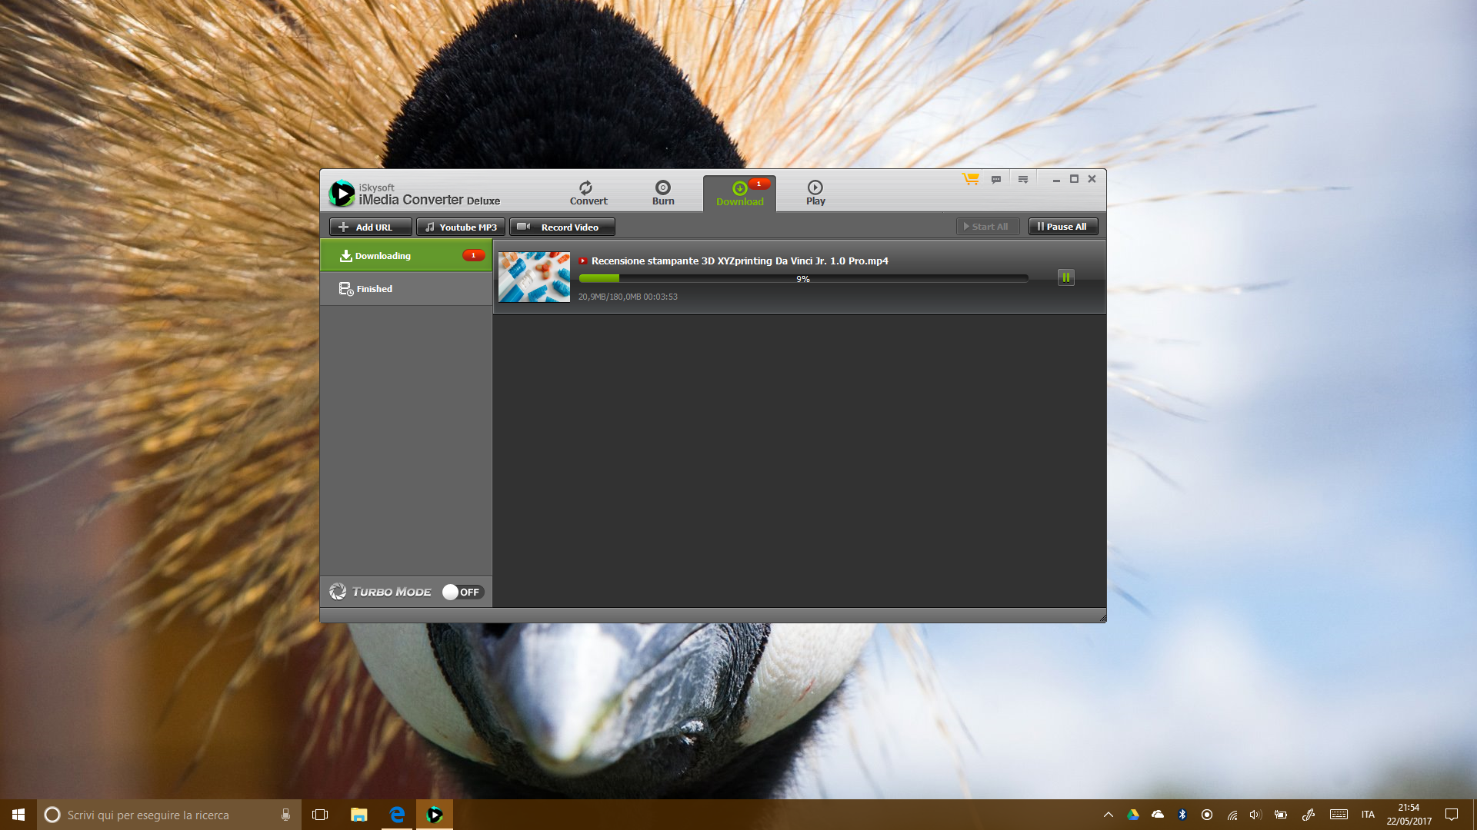Pause the Recensione stampante 3D download

[x=1065, y=277]
